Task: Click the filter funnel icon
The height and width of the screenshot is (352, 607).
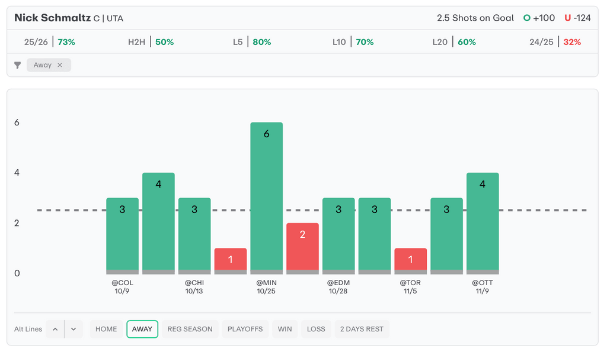Action: (x=18, y=65)
